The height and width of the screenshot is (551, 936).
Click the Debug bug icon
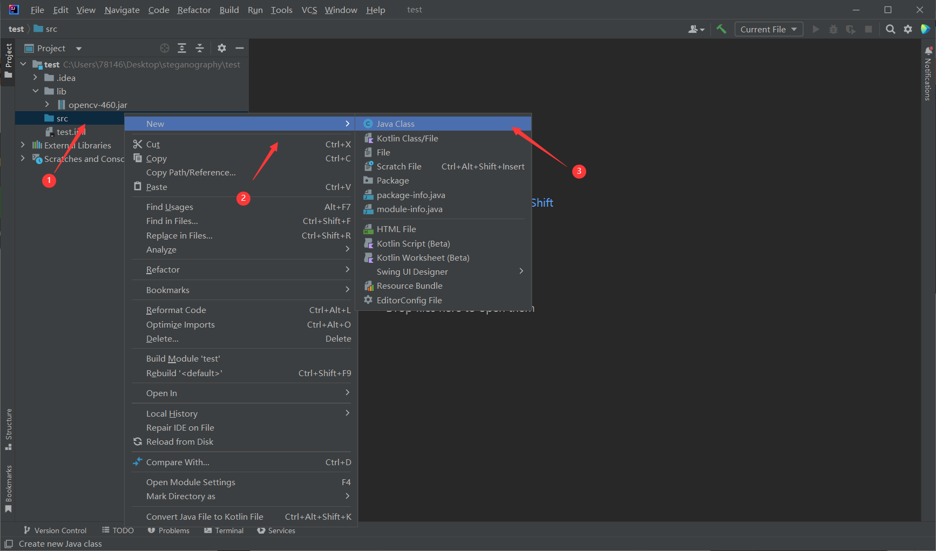tap(833, 29)
